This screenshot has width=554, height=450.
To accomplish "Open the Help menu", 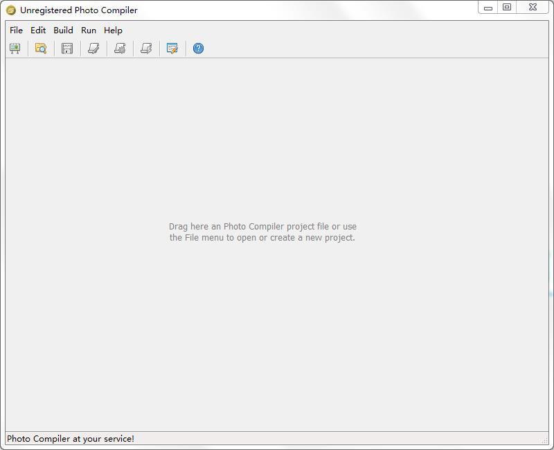I will click(112, 31).
